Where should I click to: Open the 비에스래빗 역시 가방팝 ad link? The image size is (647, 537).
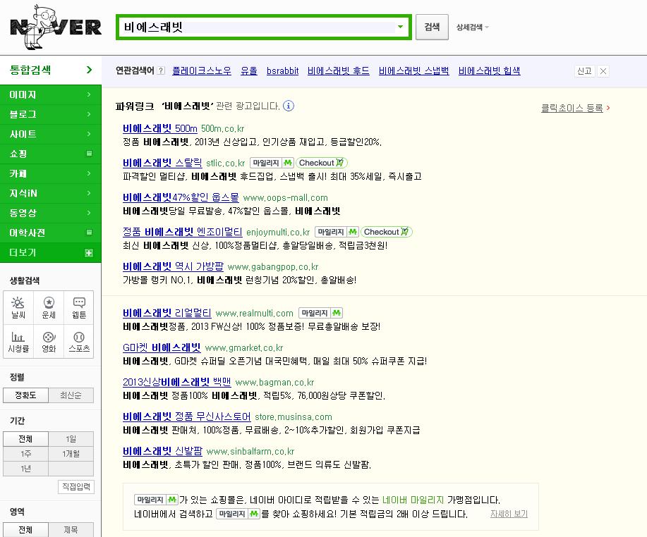tap(173, 266)
